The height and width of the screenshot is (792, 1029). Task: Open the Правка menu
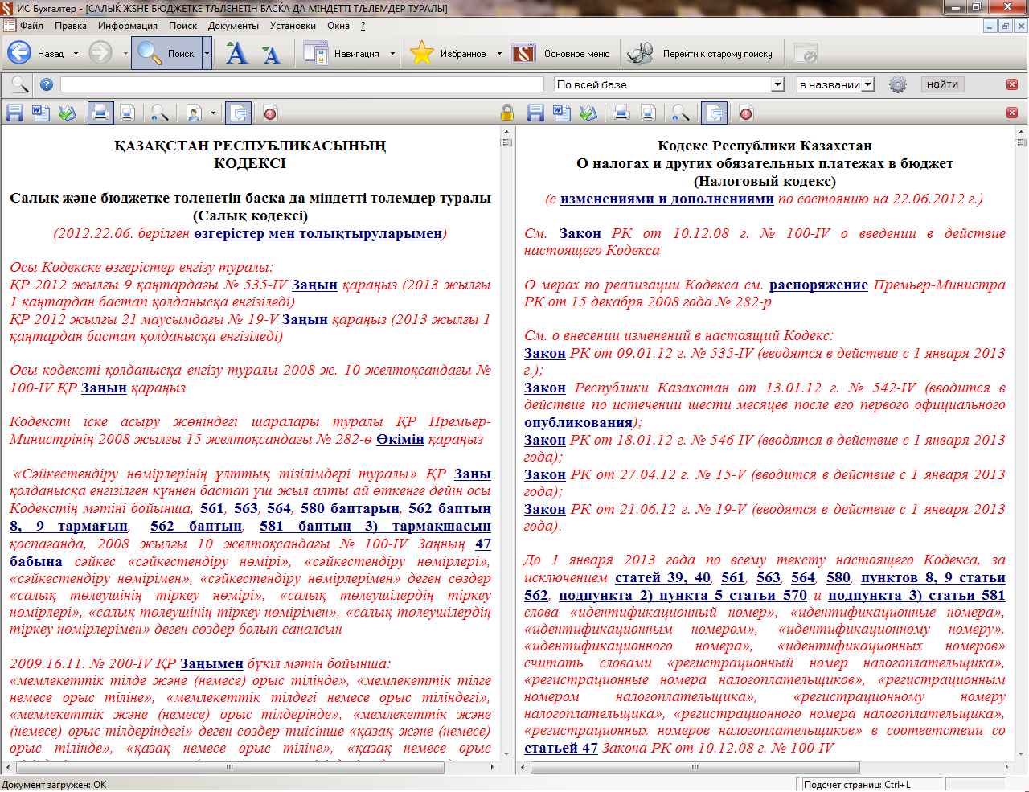point(71,26)
